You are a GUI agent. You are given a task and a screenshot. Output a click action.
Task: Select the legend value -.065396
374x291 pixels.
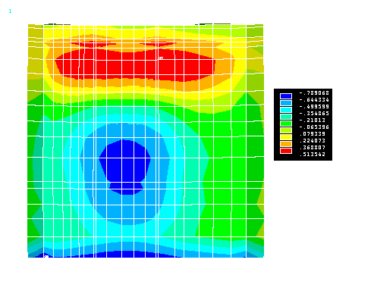[314, 127]
